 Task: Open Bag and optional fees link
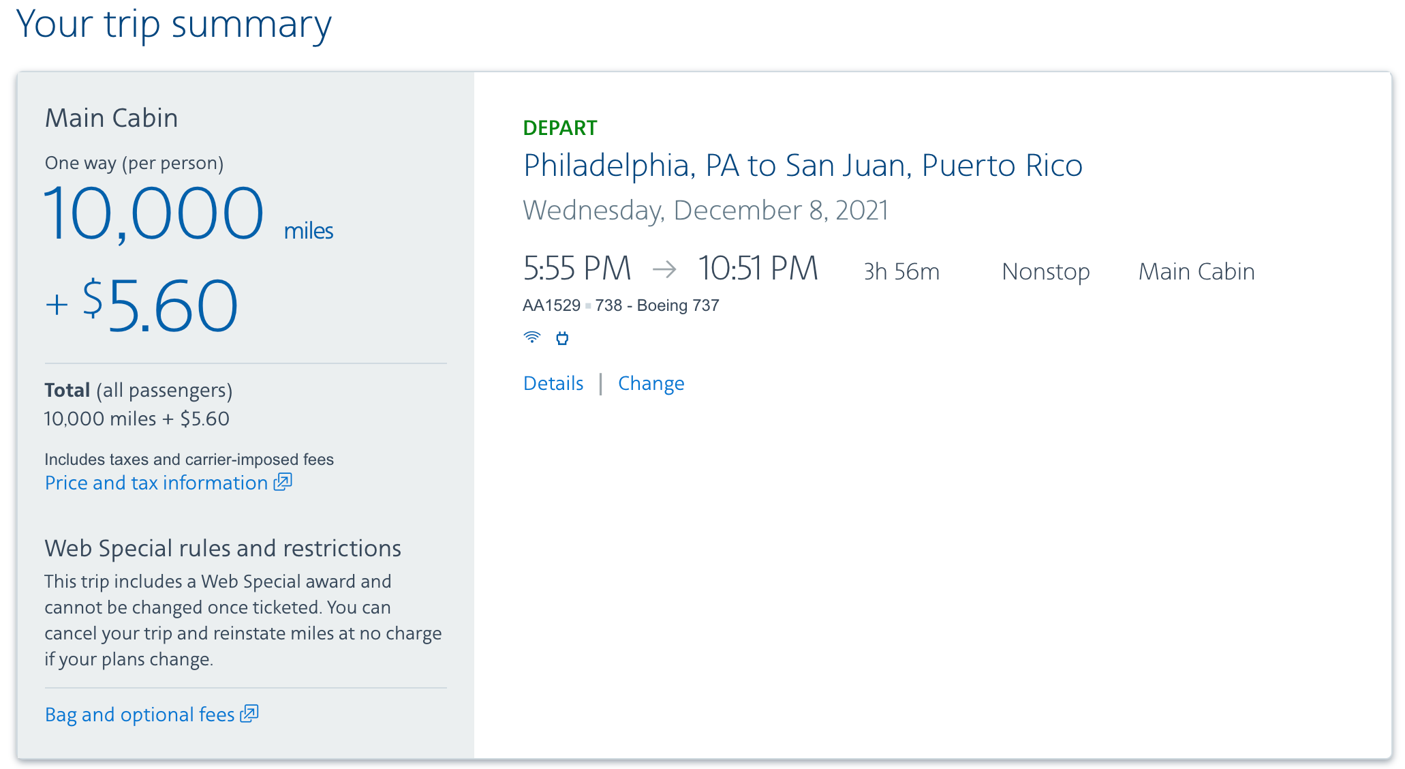140,714
